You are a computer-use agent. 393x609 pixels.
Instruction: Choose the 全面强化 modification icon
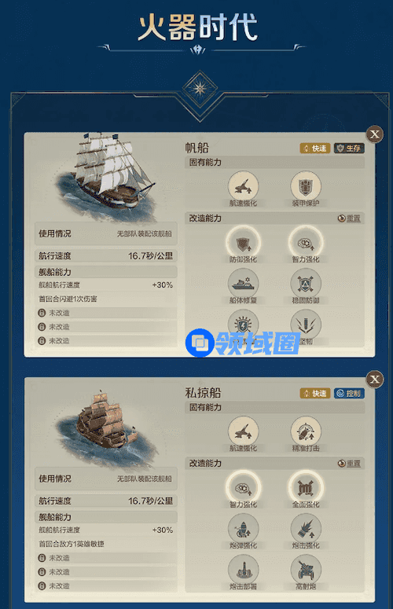pyautogui.click(x=306, y=488)
